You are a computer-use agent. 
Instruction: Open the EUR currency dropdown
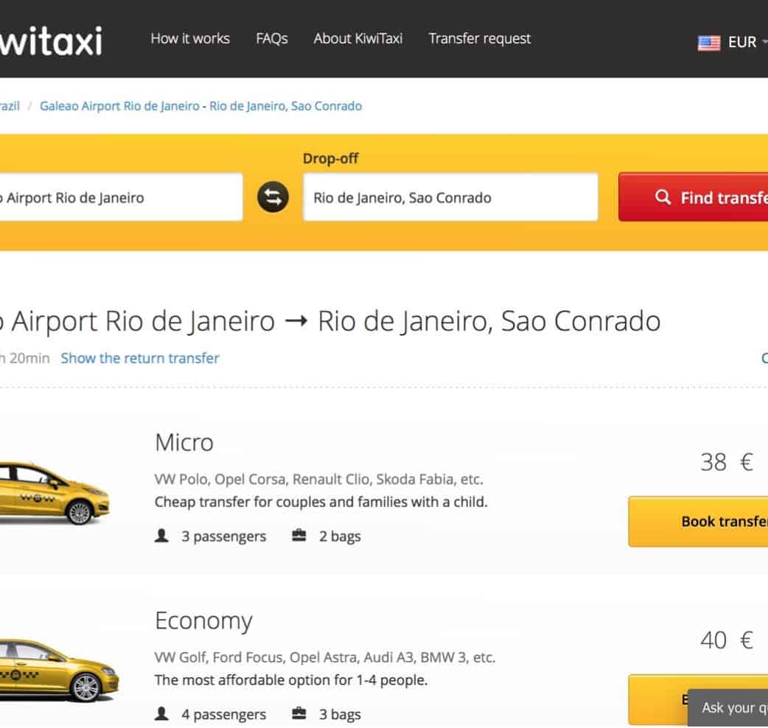coord(746,43)
